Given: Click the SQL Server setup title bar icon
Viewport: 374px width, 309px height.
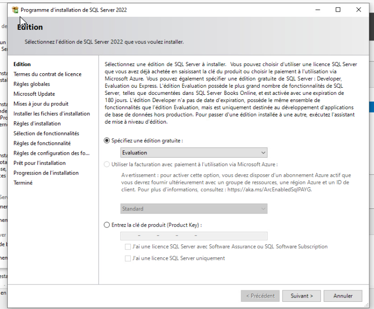Looking at the screenshot, I should point(15,10).
